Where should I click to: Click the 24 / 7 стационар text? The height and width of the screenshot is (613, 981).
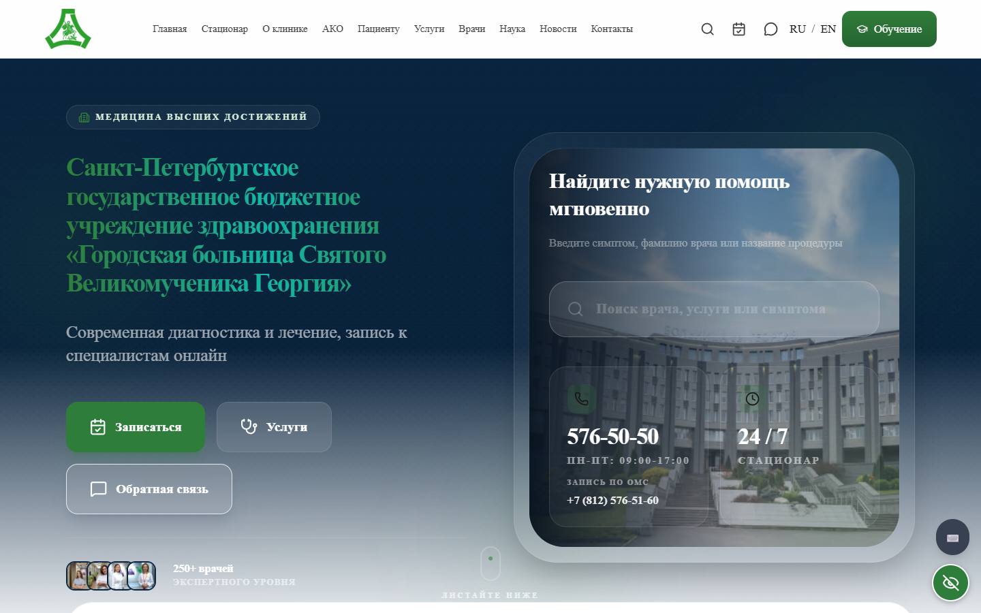pyautogui.click(x=778, y=445)
